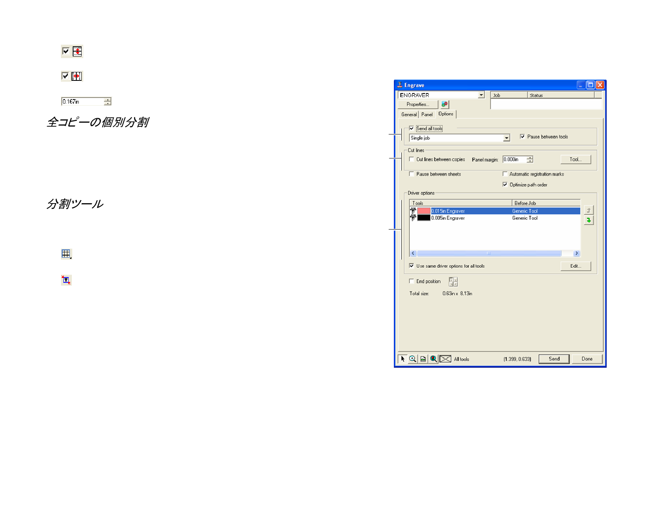Click the red-green magnifier zoom icon
The height and width of the screenshot is (518, 670).
434,359
